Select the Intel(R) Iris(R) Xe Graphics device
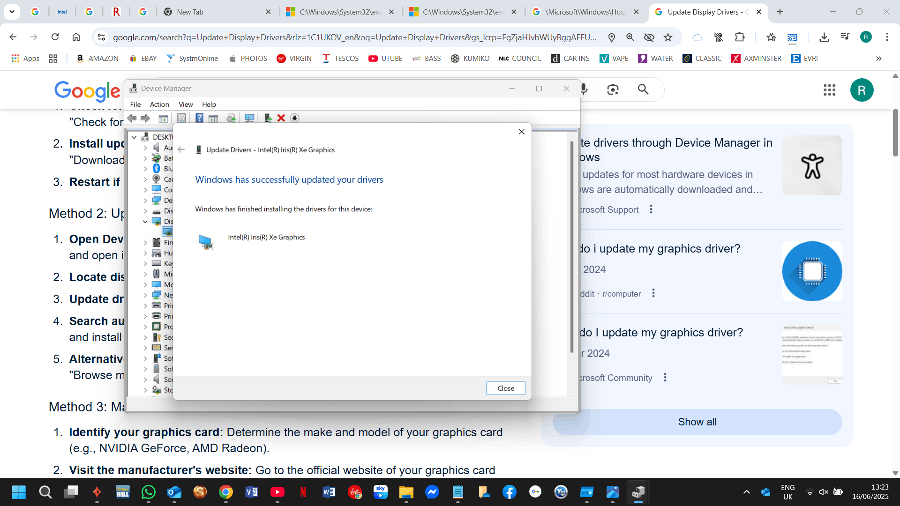Viewport: 900px width, 506px height. pyautogui.click(x=266, y=237)
